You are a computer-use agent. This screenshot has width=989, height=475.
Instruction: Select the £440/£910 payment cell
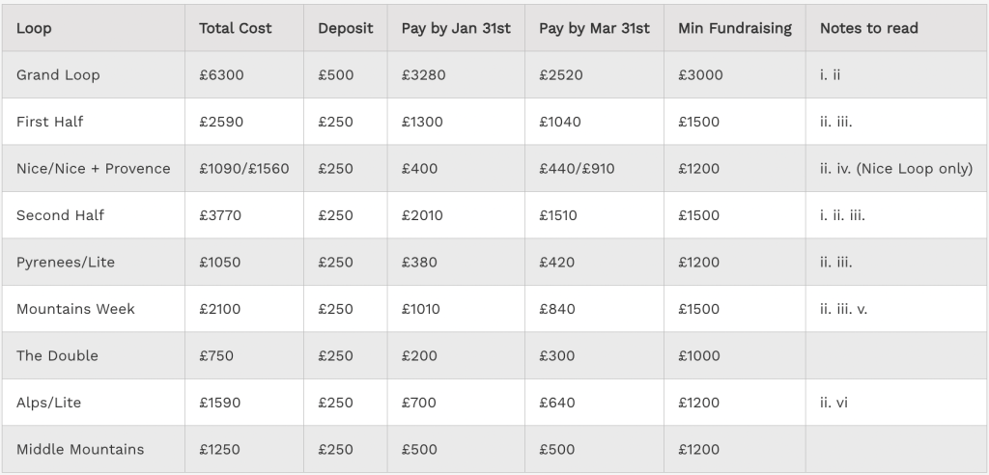[x=577, y=168]
